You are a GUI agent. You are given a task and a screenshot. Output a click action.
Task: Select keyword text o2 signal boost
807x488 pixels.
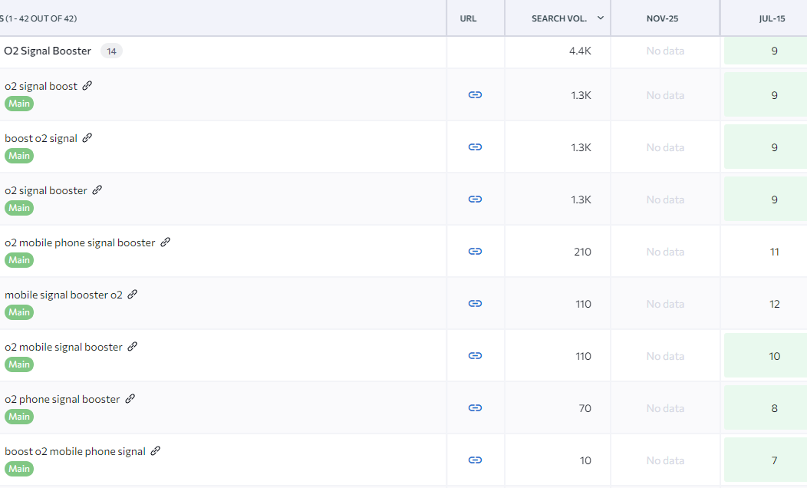pyautogui.click(x=41, y=86)
